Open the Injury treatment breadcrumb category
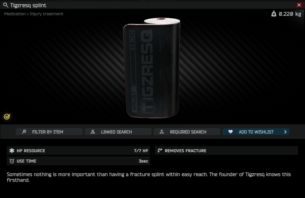Screen dimensions: 305x198 (x=46, y=14)
